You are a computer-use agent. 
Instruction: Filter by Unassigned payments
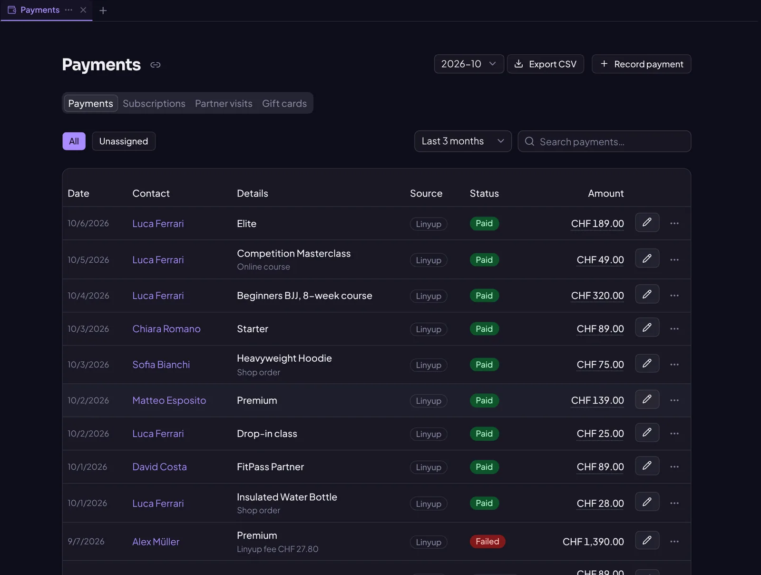(124, 141)
